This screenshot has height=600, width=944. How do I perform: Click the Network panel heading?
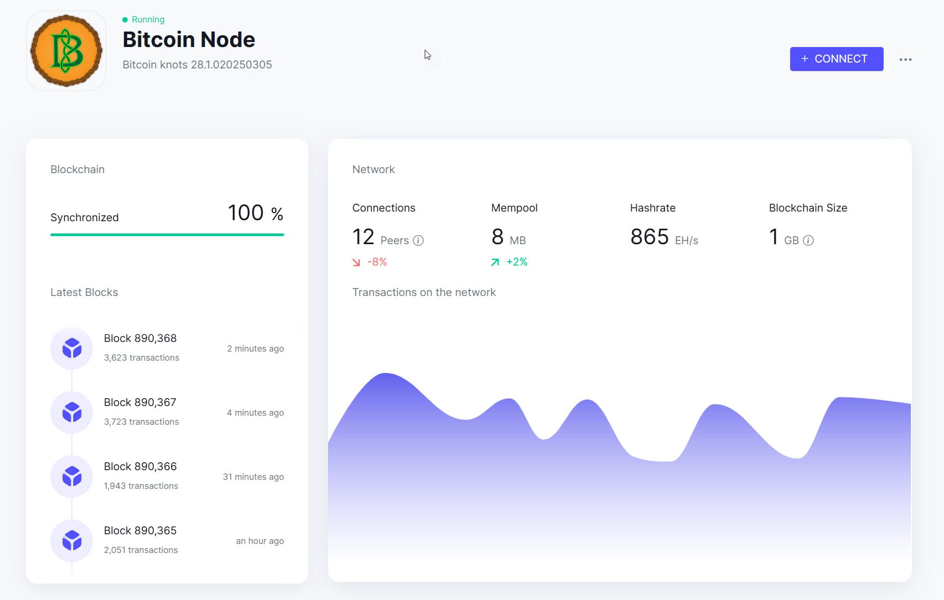(x=373, y=169)
